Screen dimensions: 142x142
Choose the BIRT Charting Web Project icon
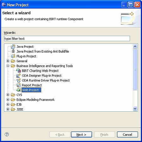[x=19, y=70]
